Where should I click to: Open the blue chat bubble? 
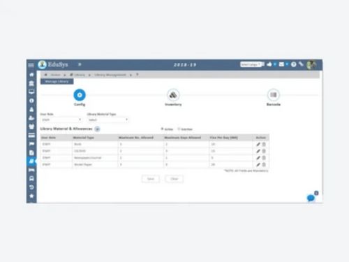[311, 198]
